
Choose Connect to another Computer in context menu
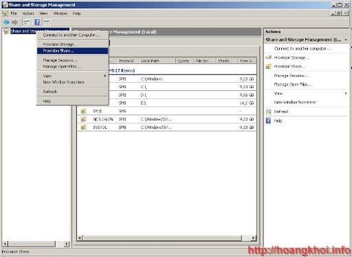tap(72, 35)
